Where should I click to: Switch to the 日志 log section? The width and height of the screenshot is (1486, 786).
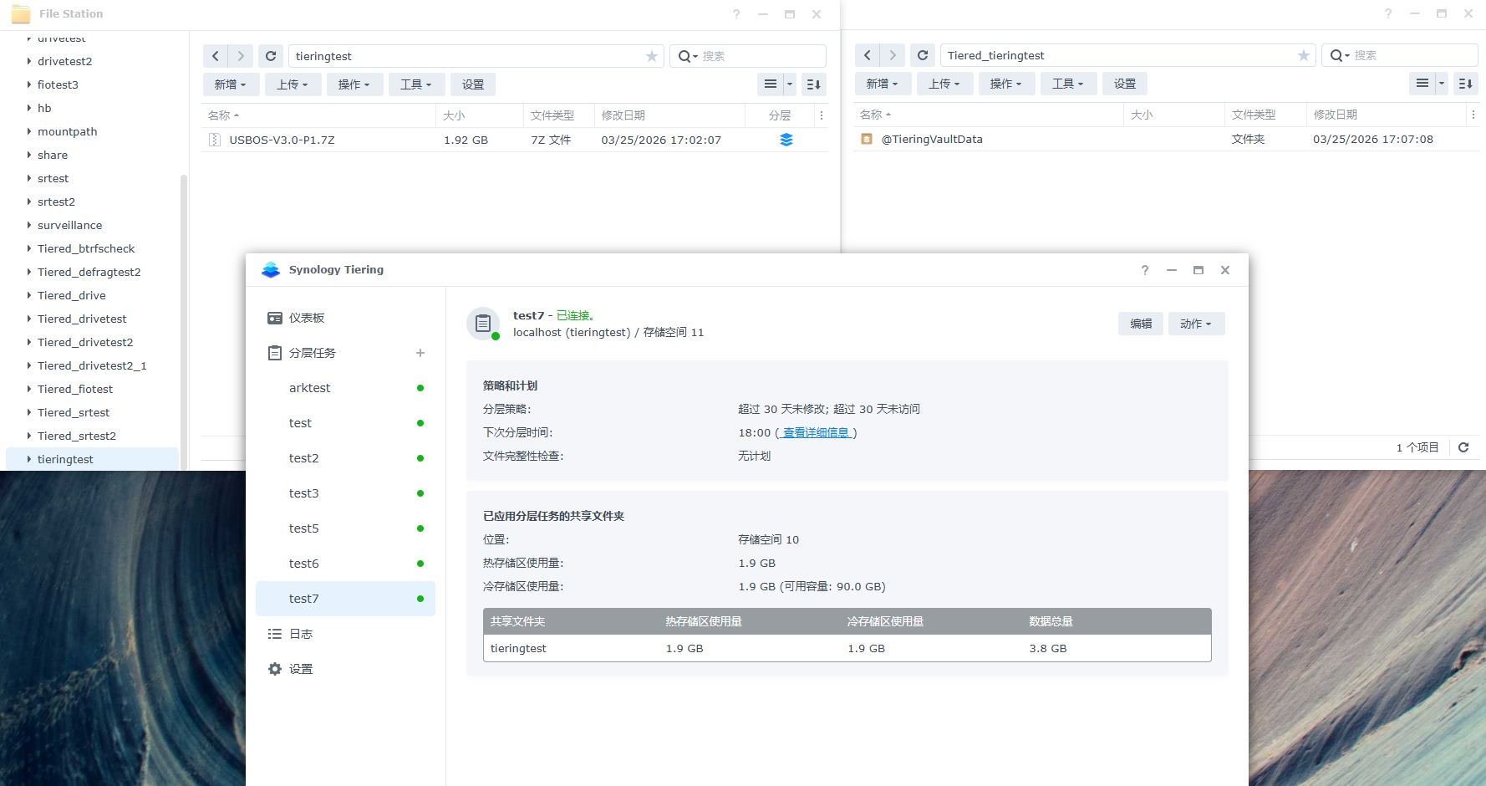[x=301, y=634]
